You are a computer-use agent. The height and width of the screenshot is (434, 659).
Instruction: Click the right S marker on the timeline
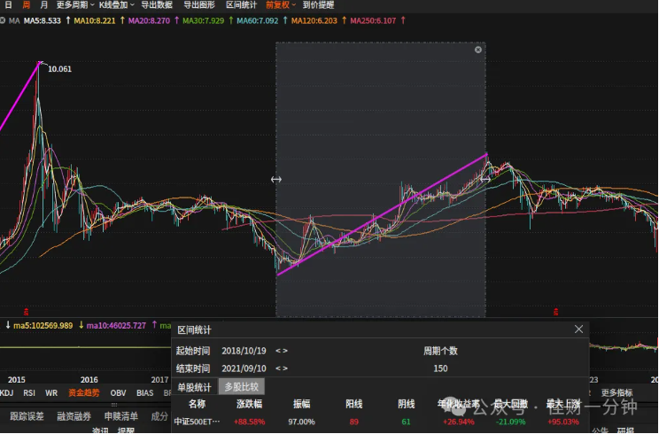pos(555,312)
